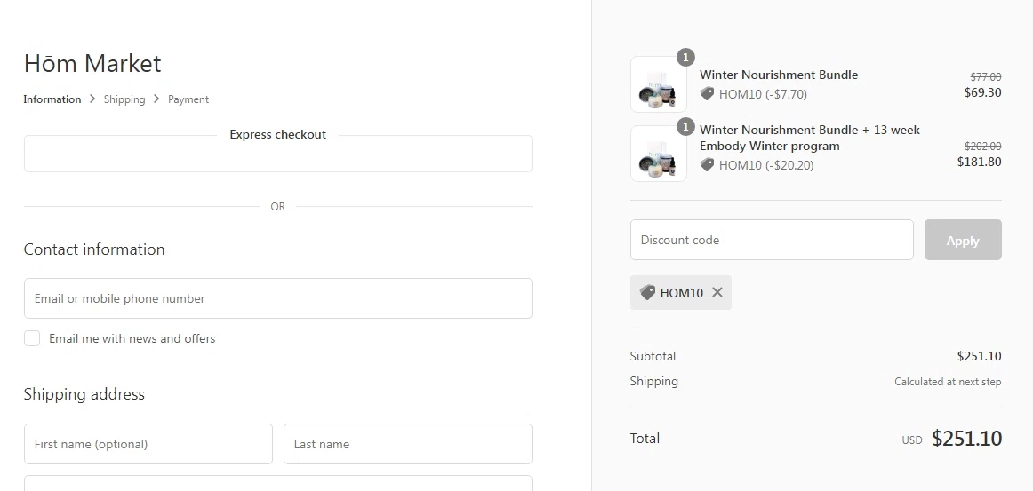Screen dimensions: 1033x491
Task: Open the Hōm Market store title link
Action: point(92,64)
